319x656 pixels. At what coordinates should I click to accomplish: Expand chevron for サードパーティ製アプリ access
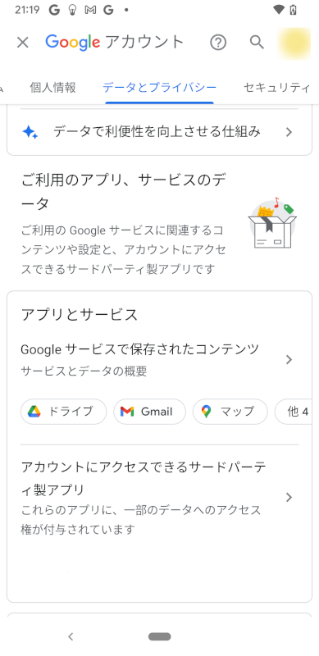[289, 497]
